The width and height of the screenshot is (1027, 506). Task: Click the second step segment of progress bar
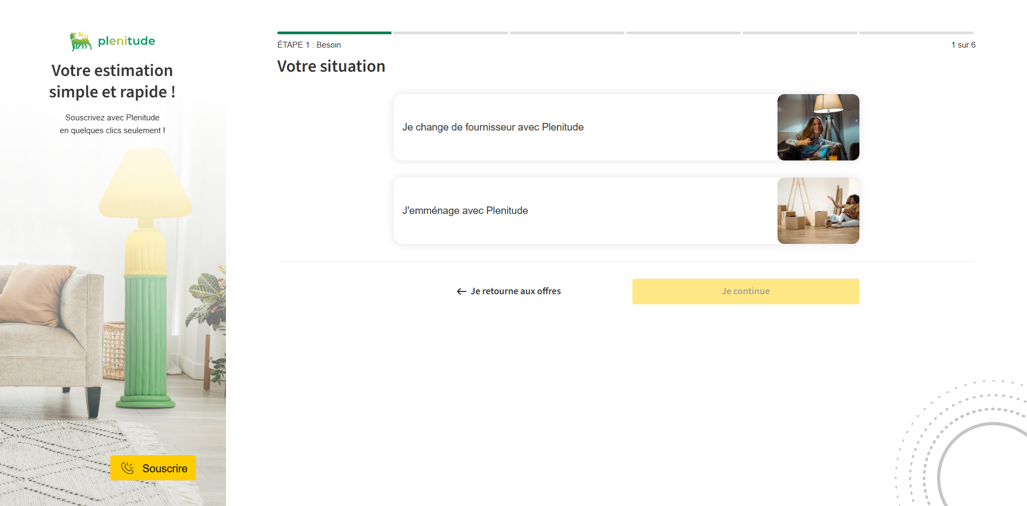coord(450,33)
